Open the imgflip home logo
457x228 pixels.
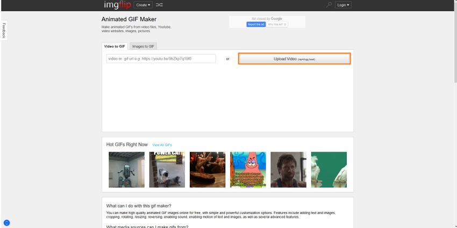[117, 5]
